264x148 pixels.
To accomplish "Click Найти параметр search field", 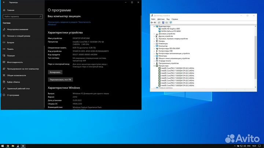I will point(23,16).
